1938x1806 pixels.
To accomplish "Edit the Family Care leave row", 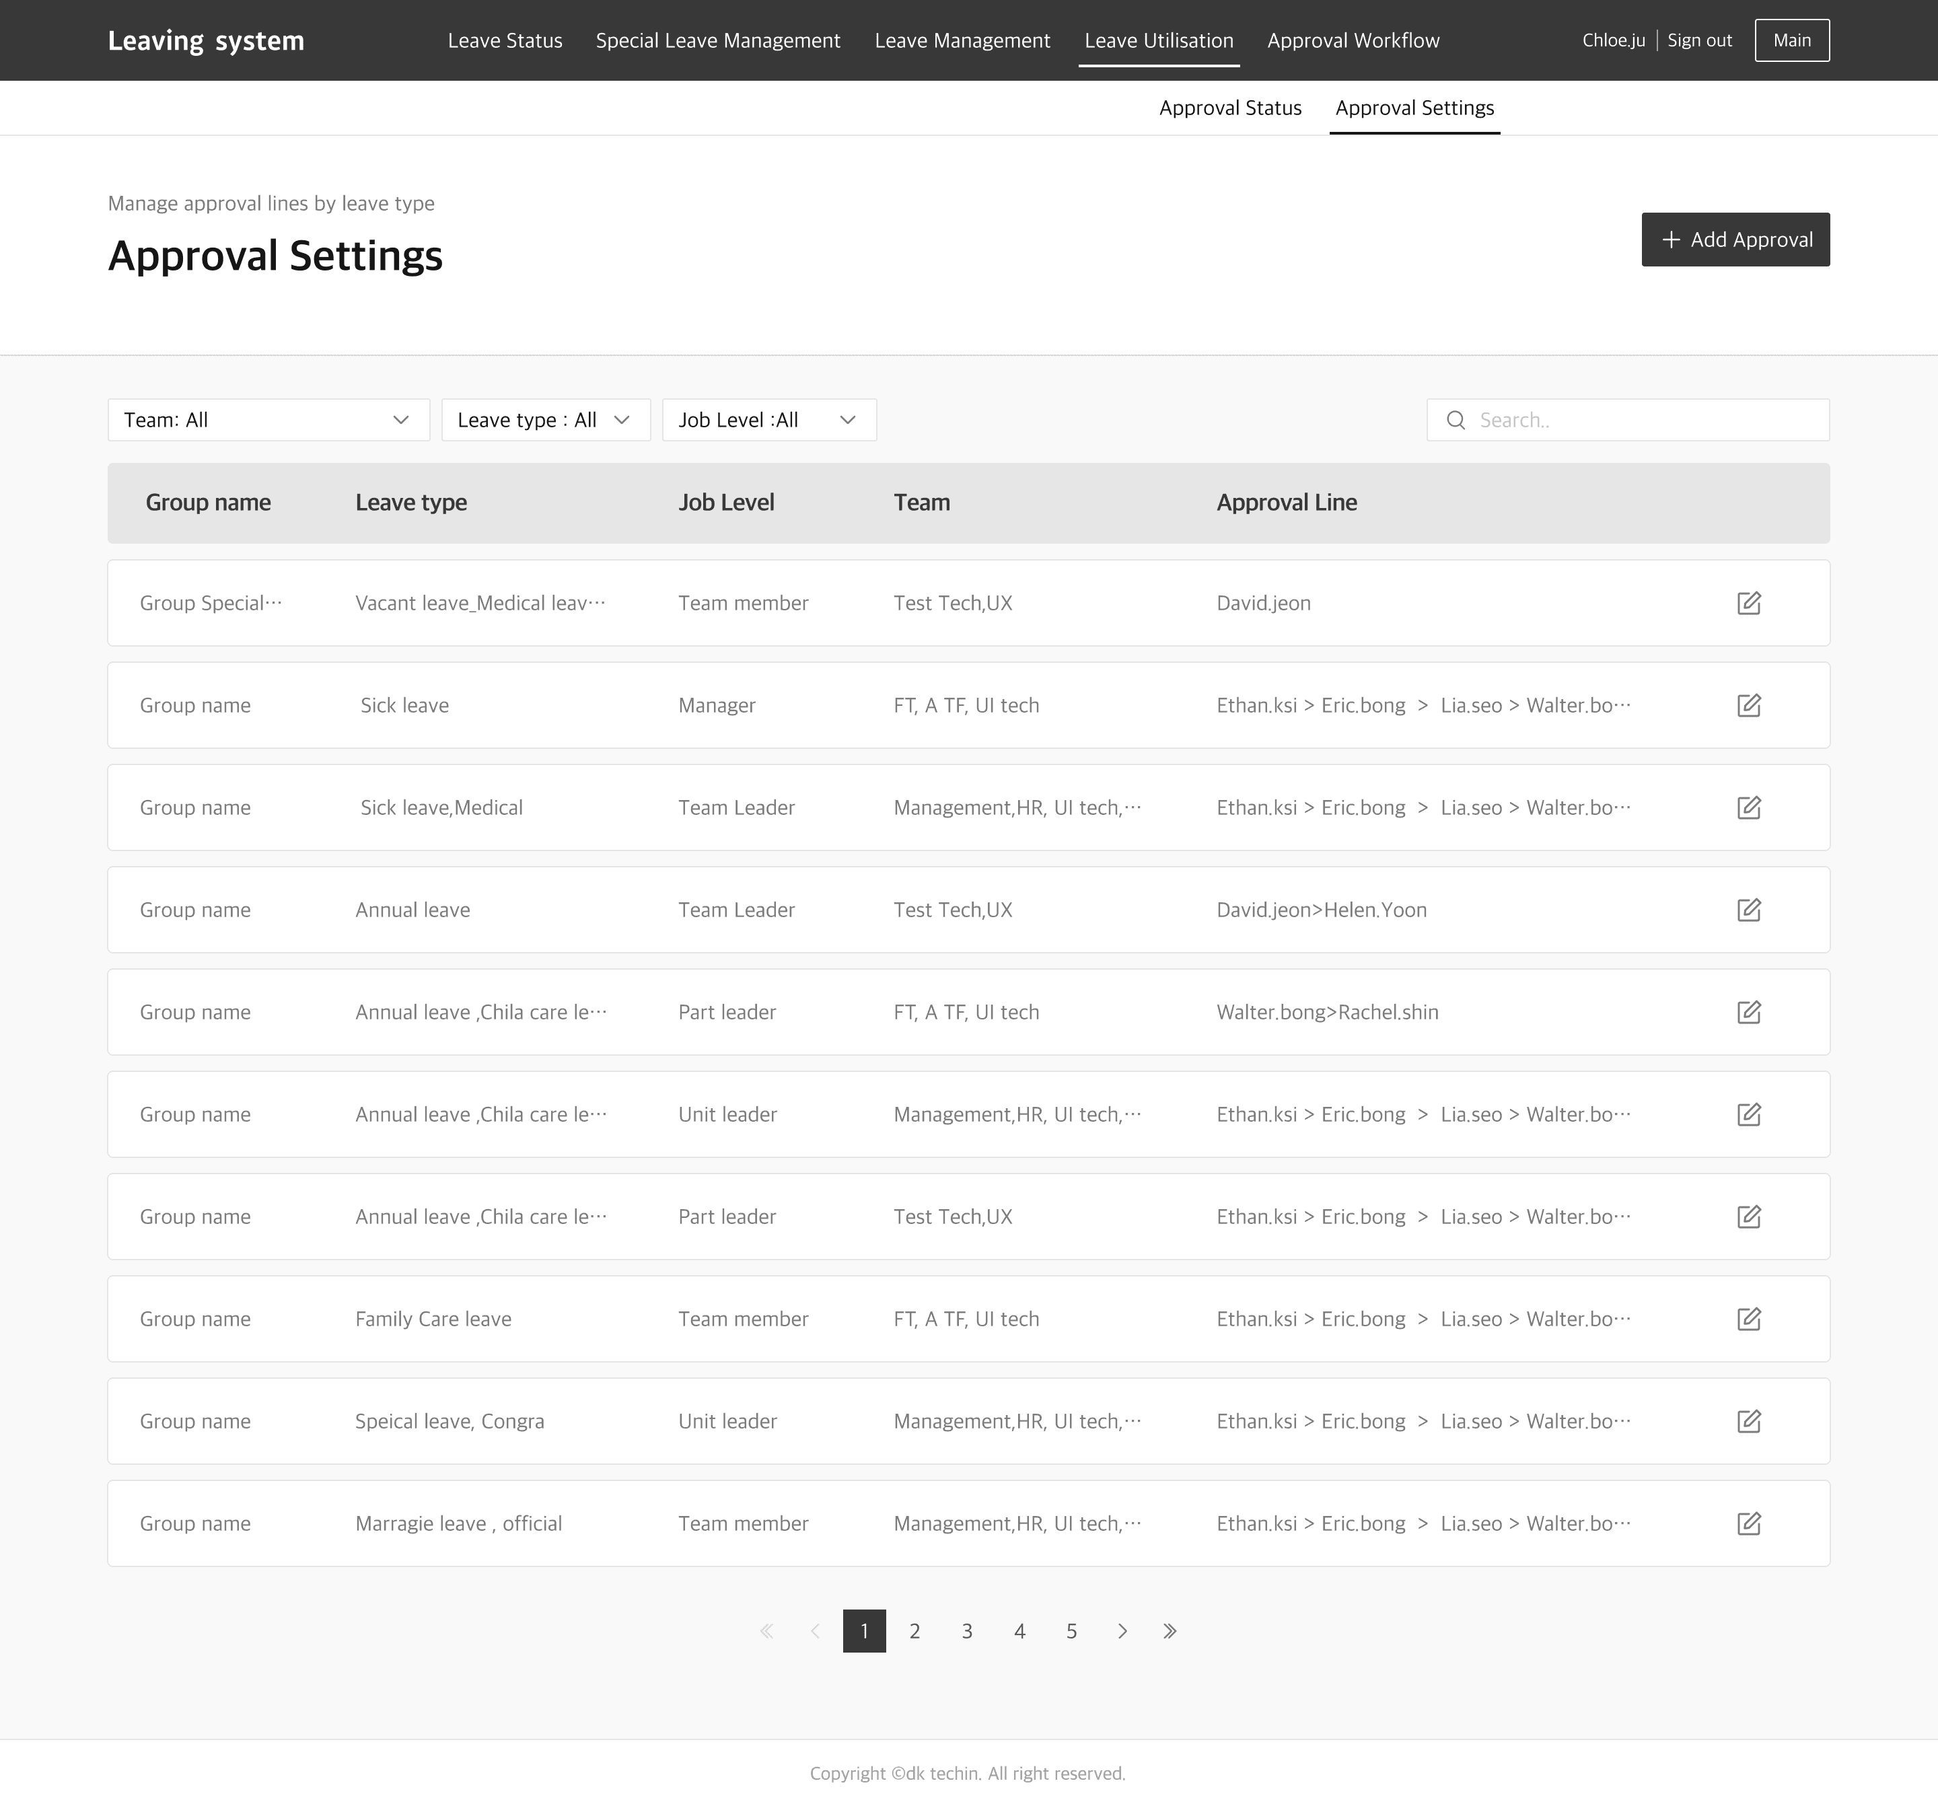I will coord(1748,1320).
